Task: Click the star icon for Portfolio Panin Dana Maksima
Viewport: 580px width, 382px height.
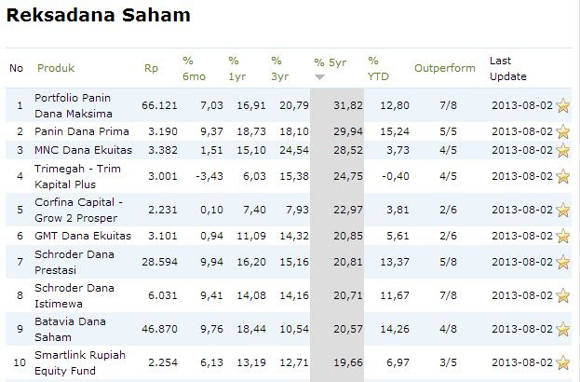Action: point(563,105)
